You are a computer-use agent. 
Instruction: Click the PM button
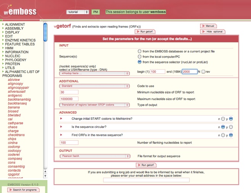pyautogui.click(x=96, y=12)
